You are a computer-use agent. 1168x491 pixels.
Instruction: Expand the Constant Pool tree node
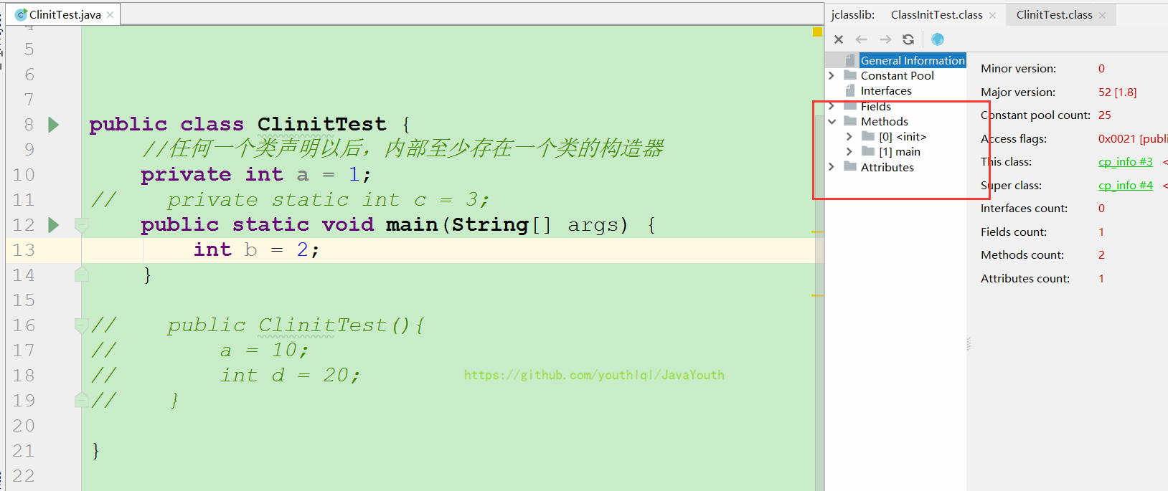832,75
